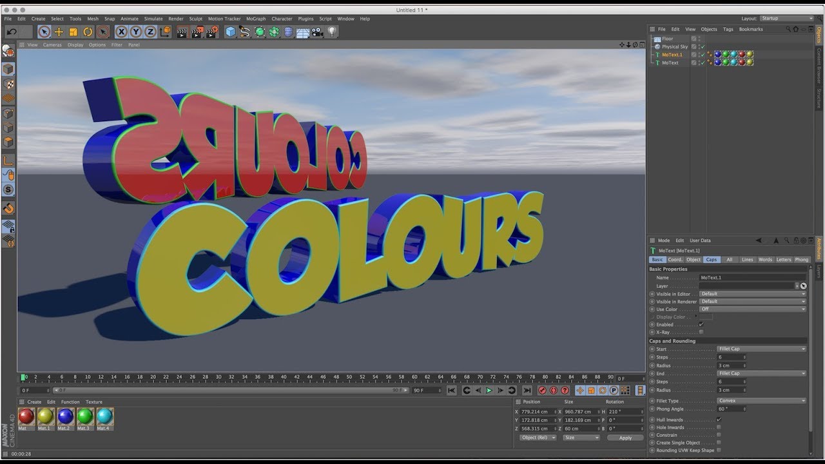
Task: Click Render to Picture Viewer icon
Action: (x=196, y=32)
